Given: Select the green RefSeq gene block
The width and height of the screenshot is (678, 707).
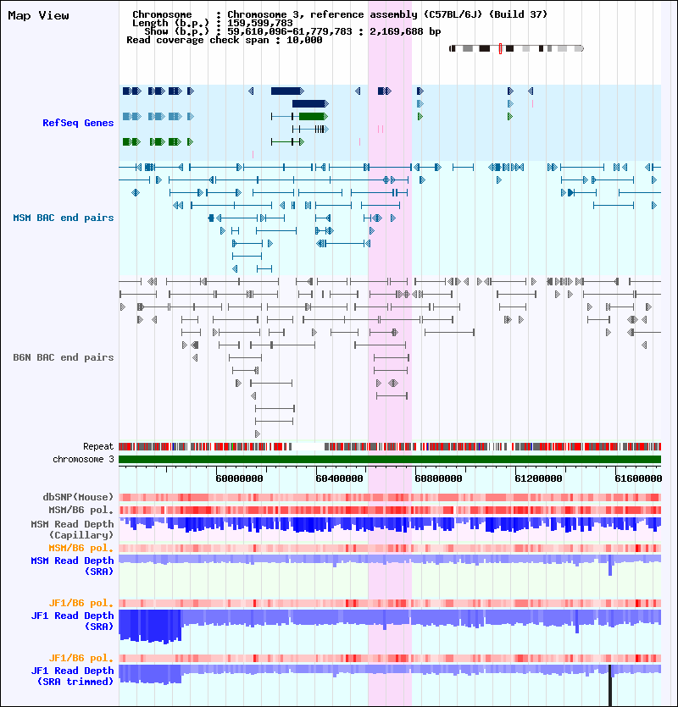Looking at the screenshot, I should pos(313,116).
